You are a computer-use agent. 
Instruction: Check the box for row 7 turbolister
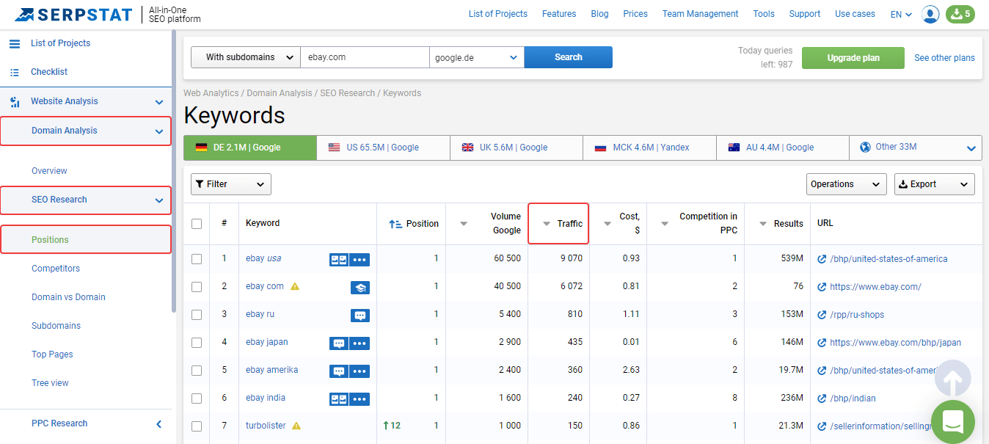pos(197,426)
